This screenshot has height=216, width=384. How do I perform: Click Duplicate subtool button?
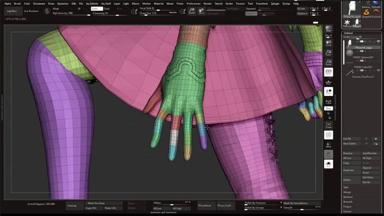click(x=352, y=170)
